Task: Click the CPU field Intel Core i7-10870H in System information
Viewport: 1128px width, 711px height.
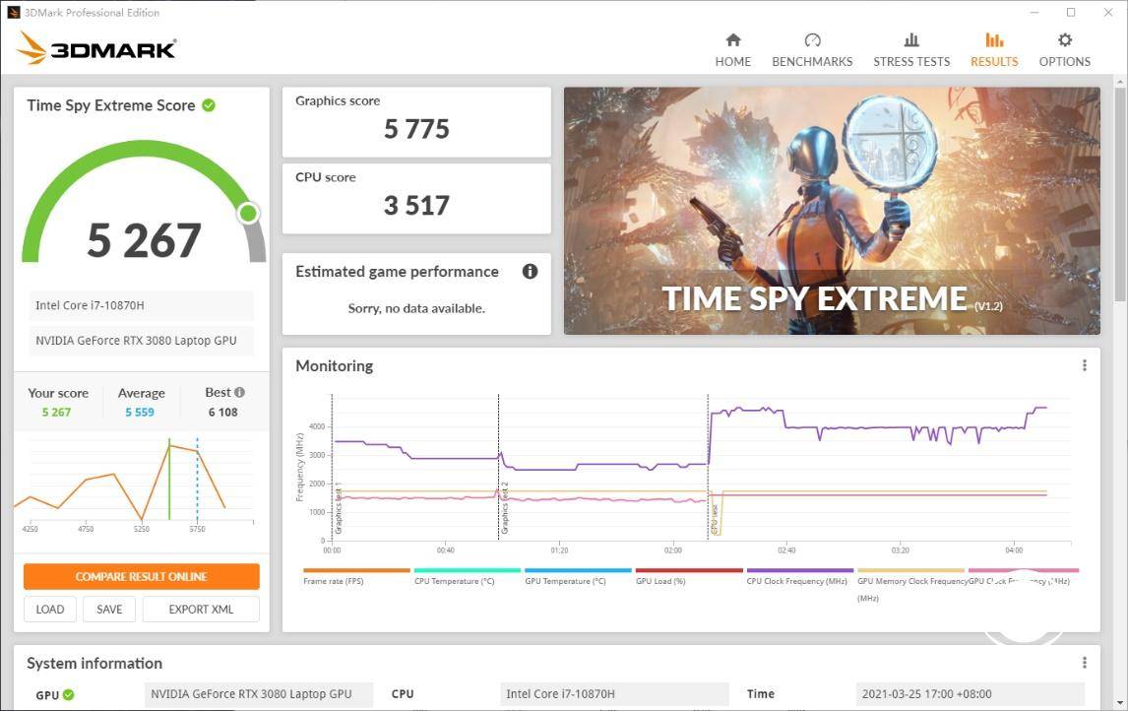Action: point(614,693)
